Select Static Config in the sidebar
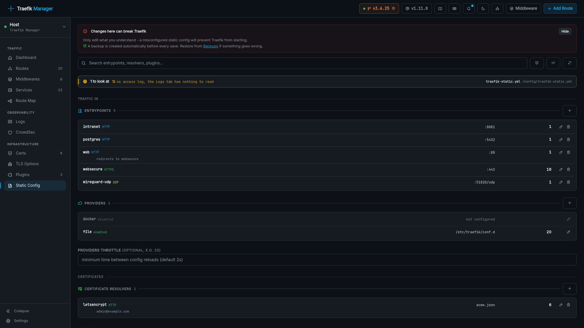 pyautogui.click(x=35, y=186)
